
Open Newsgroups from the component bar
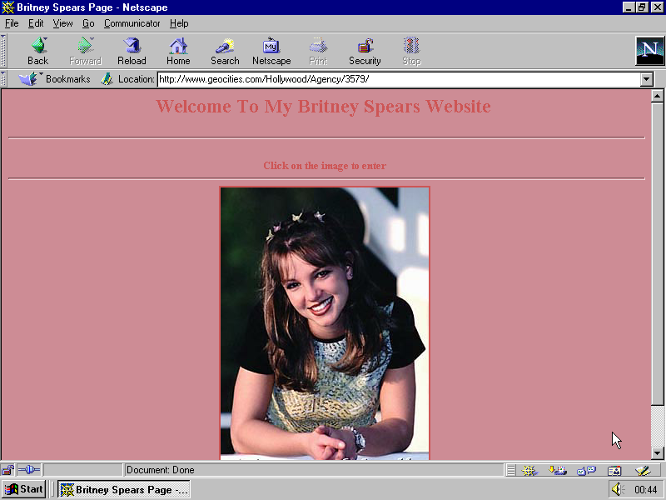click(x=586, y=470)
